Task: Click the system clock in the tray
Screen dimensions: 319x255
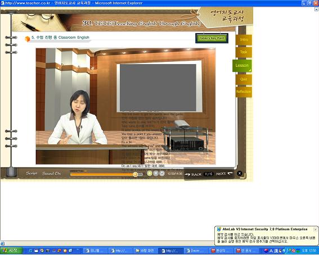Action: (x=309, y=251)
